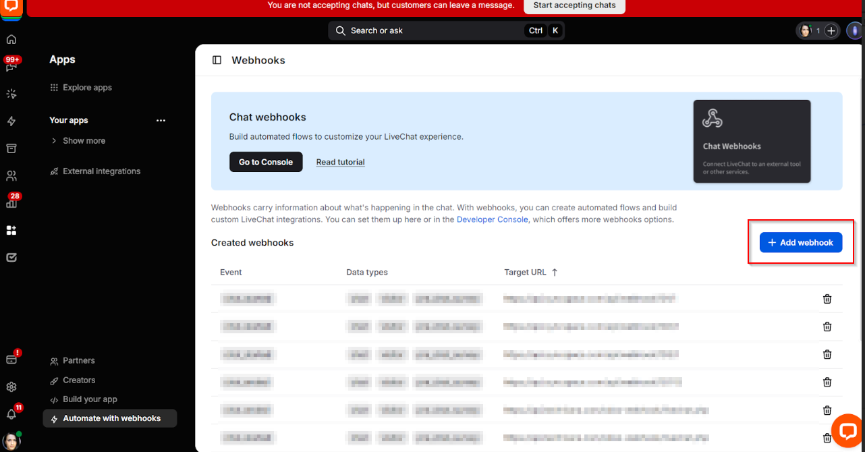The width and height of the screenshot is (865, 452).
Task: Click the plus icon in the top bar
Action: (x=831, y=30)
